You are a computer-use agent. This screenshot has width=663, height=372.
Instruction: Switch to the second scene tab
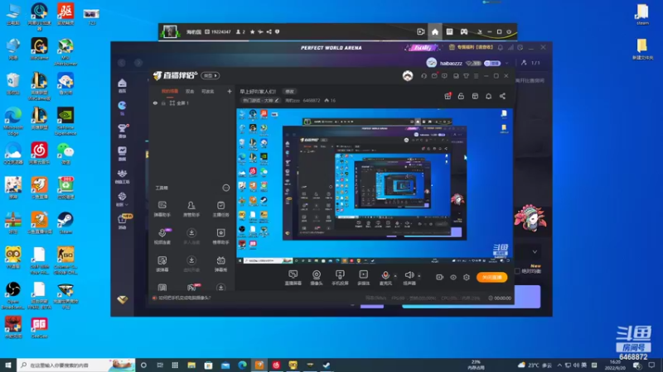tap(190, 91)
